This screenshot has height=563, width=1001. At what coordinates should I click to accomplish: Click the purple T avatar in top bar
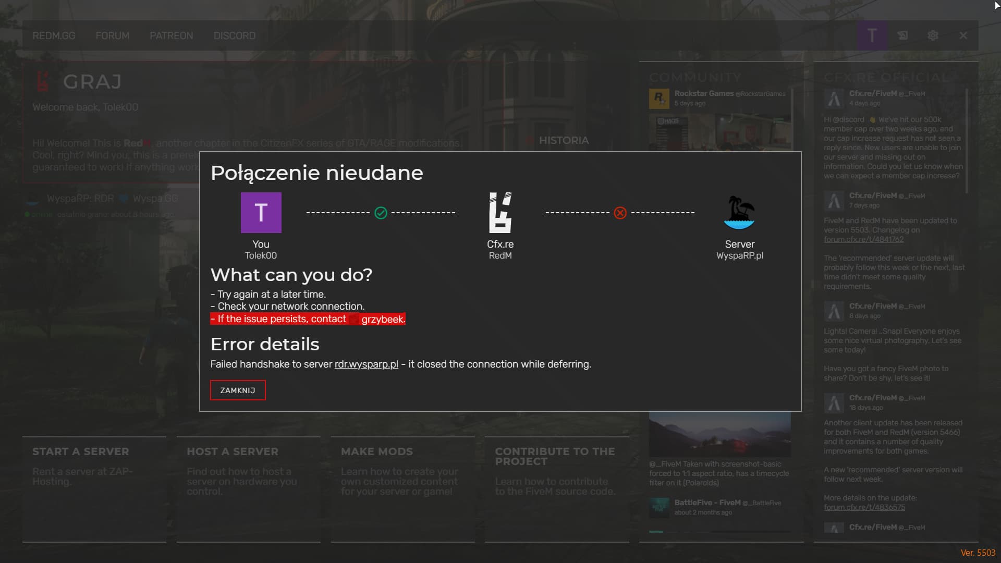872,35
